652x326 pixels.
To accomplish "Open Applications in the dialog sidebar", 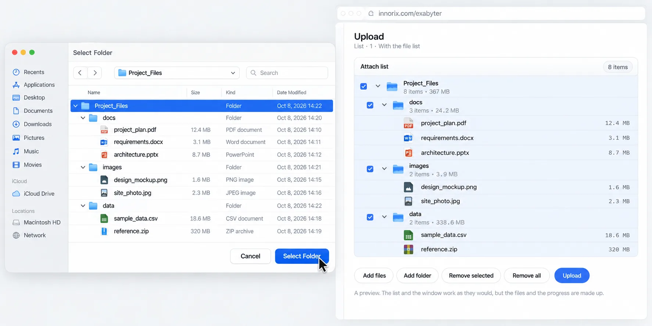I will tap(33, 85).
